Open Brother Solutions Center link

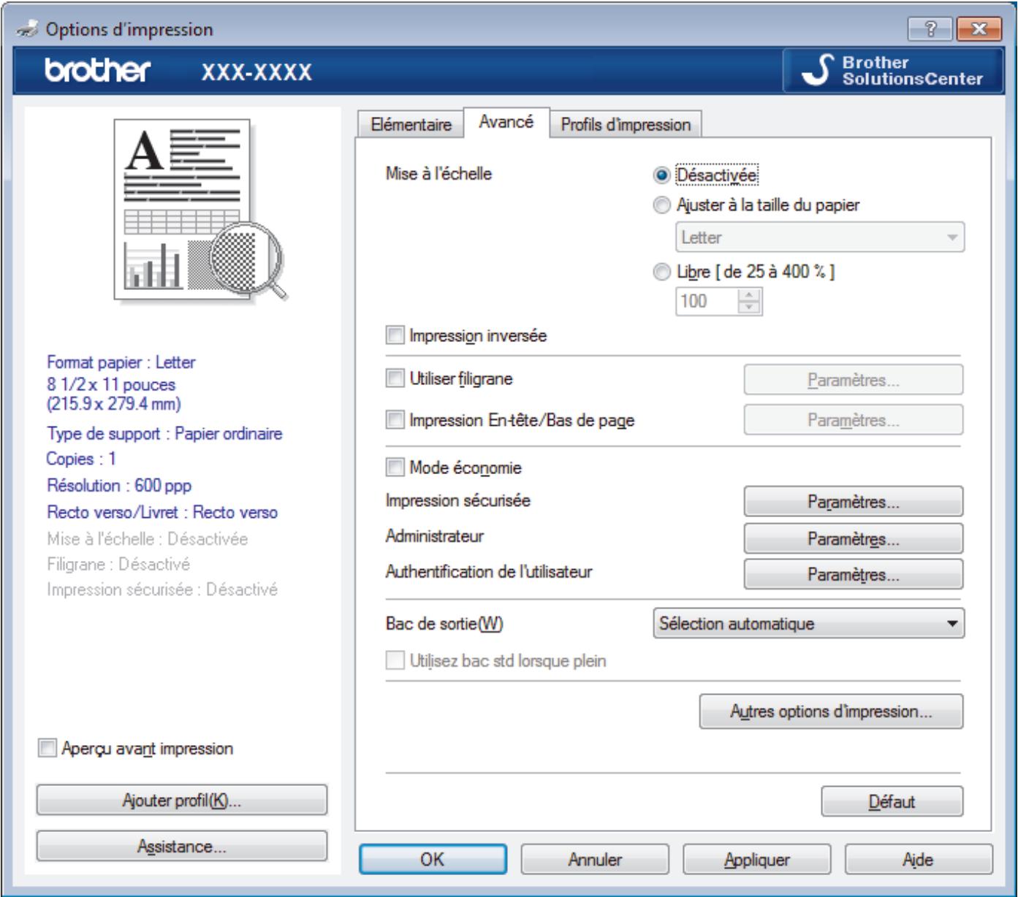point(892,71)
